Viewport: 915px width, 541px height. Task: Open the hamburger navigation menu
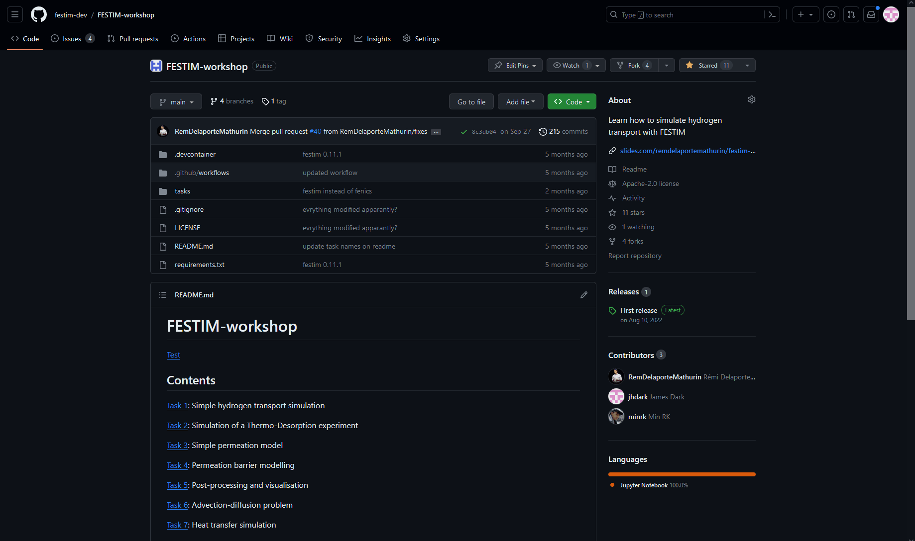[x=15, y=15]
